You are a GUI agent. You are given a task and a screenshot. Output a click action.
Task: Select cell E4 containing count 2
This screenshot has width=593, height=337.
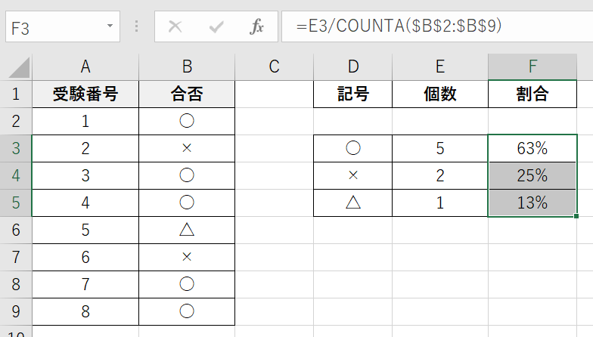click(440, 176)
